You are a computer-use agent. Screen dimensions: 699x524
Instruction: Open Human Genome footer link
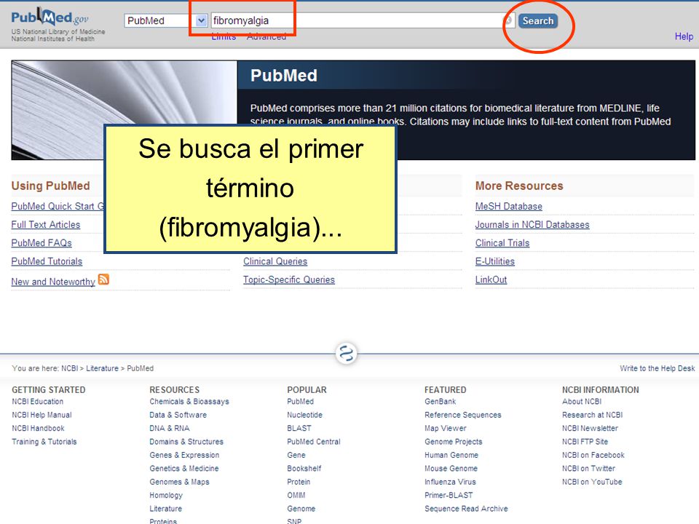point(451,455)
